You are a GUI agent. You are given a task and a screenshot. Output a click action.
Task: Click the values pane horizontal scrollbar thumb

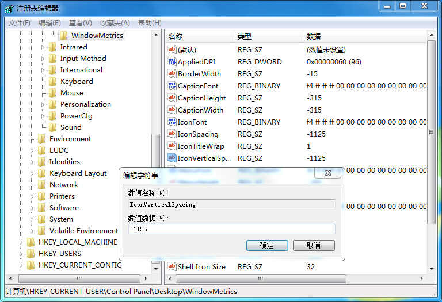click(261, 278)
